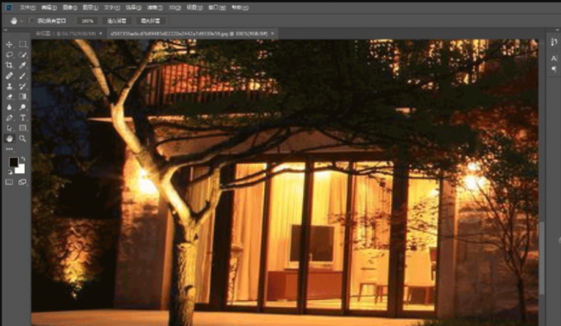The image size is (561, 326).
Task: Select the Path Selection tool
Action: tap(9, 128)
